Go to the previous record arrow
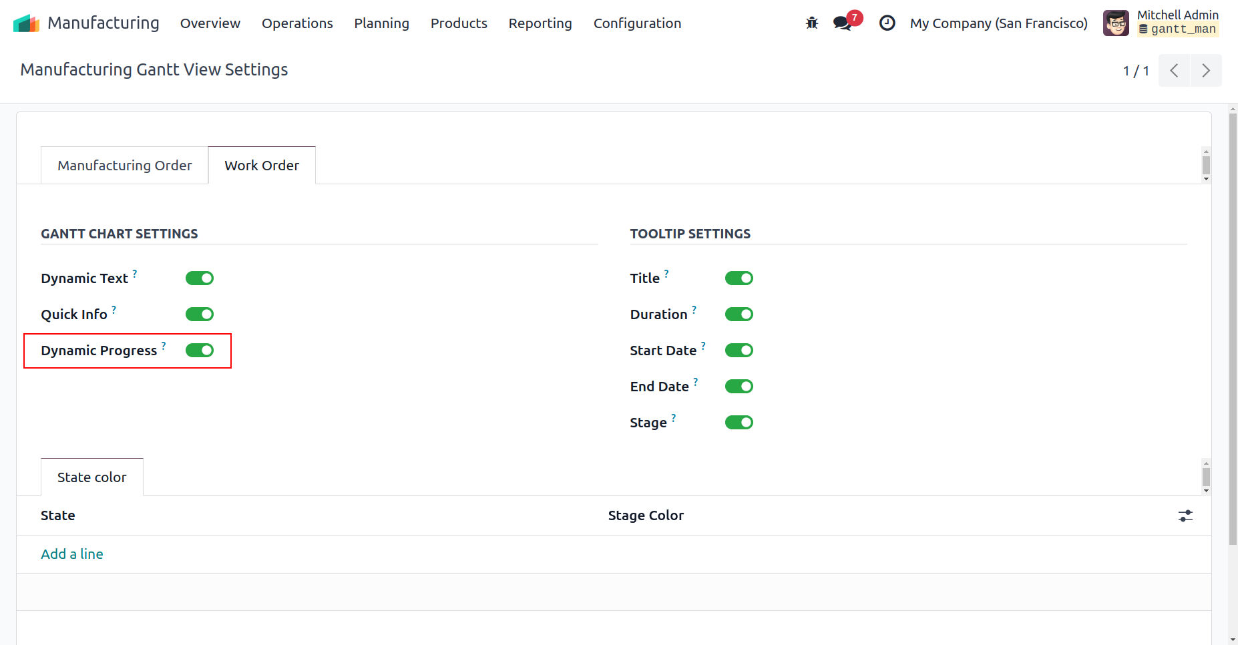1238x645 pixels. coord(1174,71)
